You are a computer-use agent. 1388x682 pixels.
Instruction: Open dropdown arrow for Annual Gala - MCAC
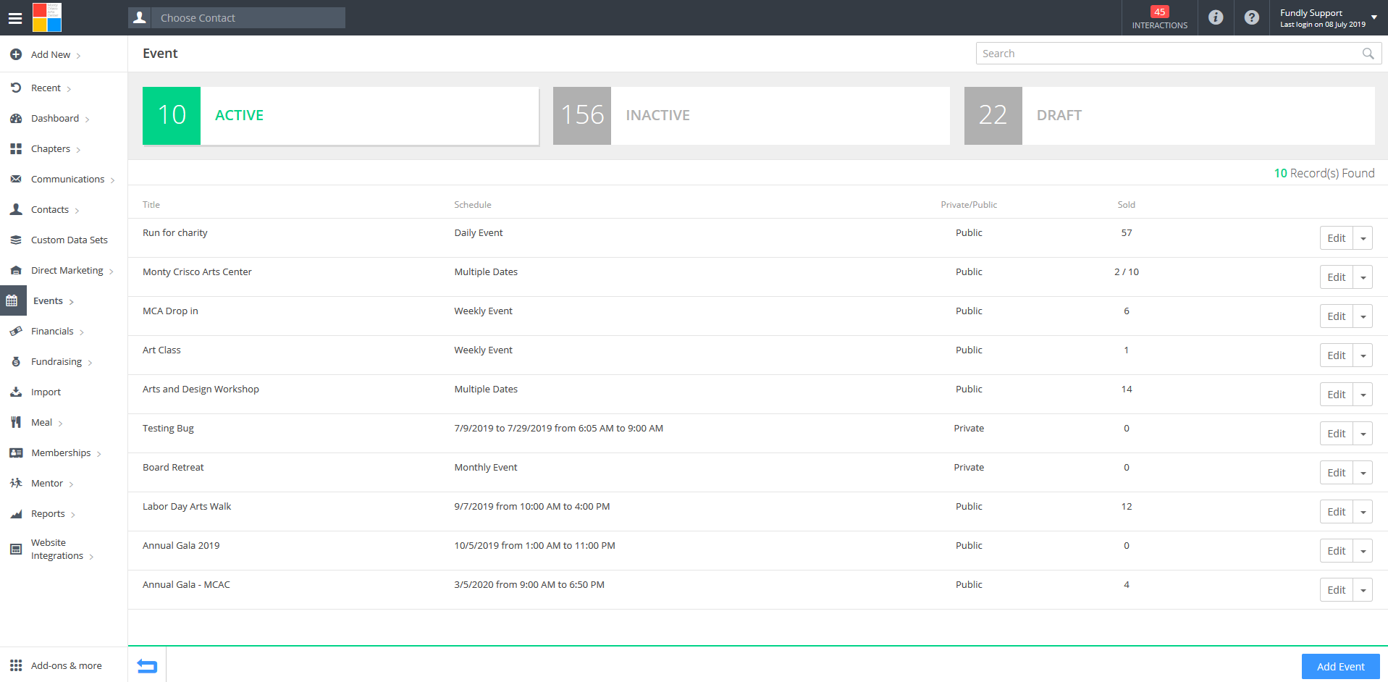[x=1363, y=590]
